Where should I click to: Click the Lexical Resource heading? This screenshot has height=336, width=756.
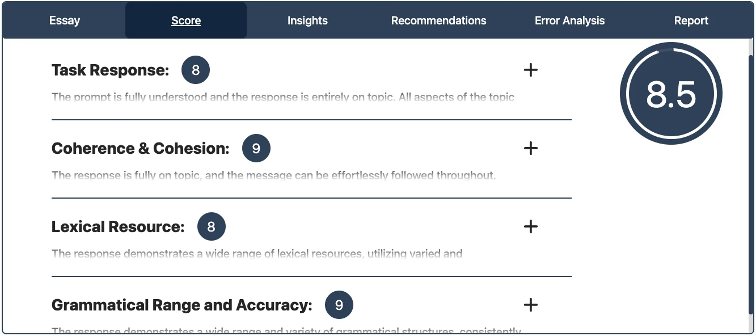click(118, 227)
